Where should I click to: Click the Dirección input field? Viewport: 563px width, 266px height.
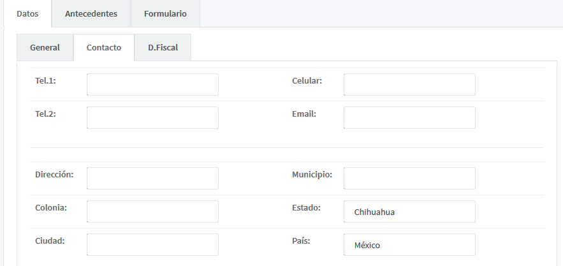pos(152,178)
